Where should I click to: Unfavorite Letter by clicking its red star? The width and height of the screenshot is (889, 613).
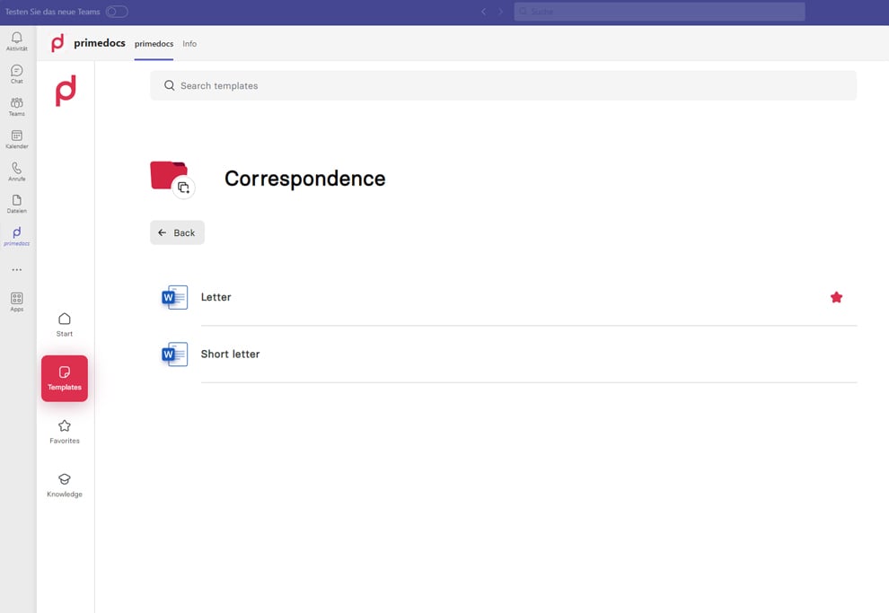pos(836,297)
